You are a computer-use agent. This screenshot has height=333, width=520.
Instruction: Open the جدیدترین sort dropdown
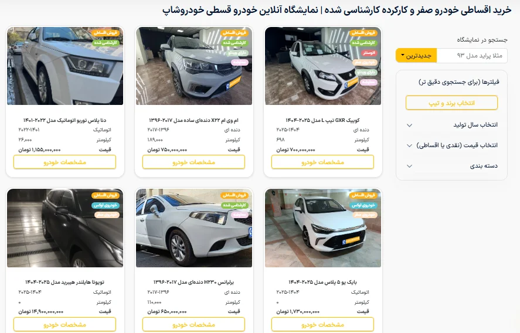(x=416, y=55)
